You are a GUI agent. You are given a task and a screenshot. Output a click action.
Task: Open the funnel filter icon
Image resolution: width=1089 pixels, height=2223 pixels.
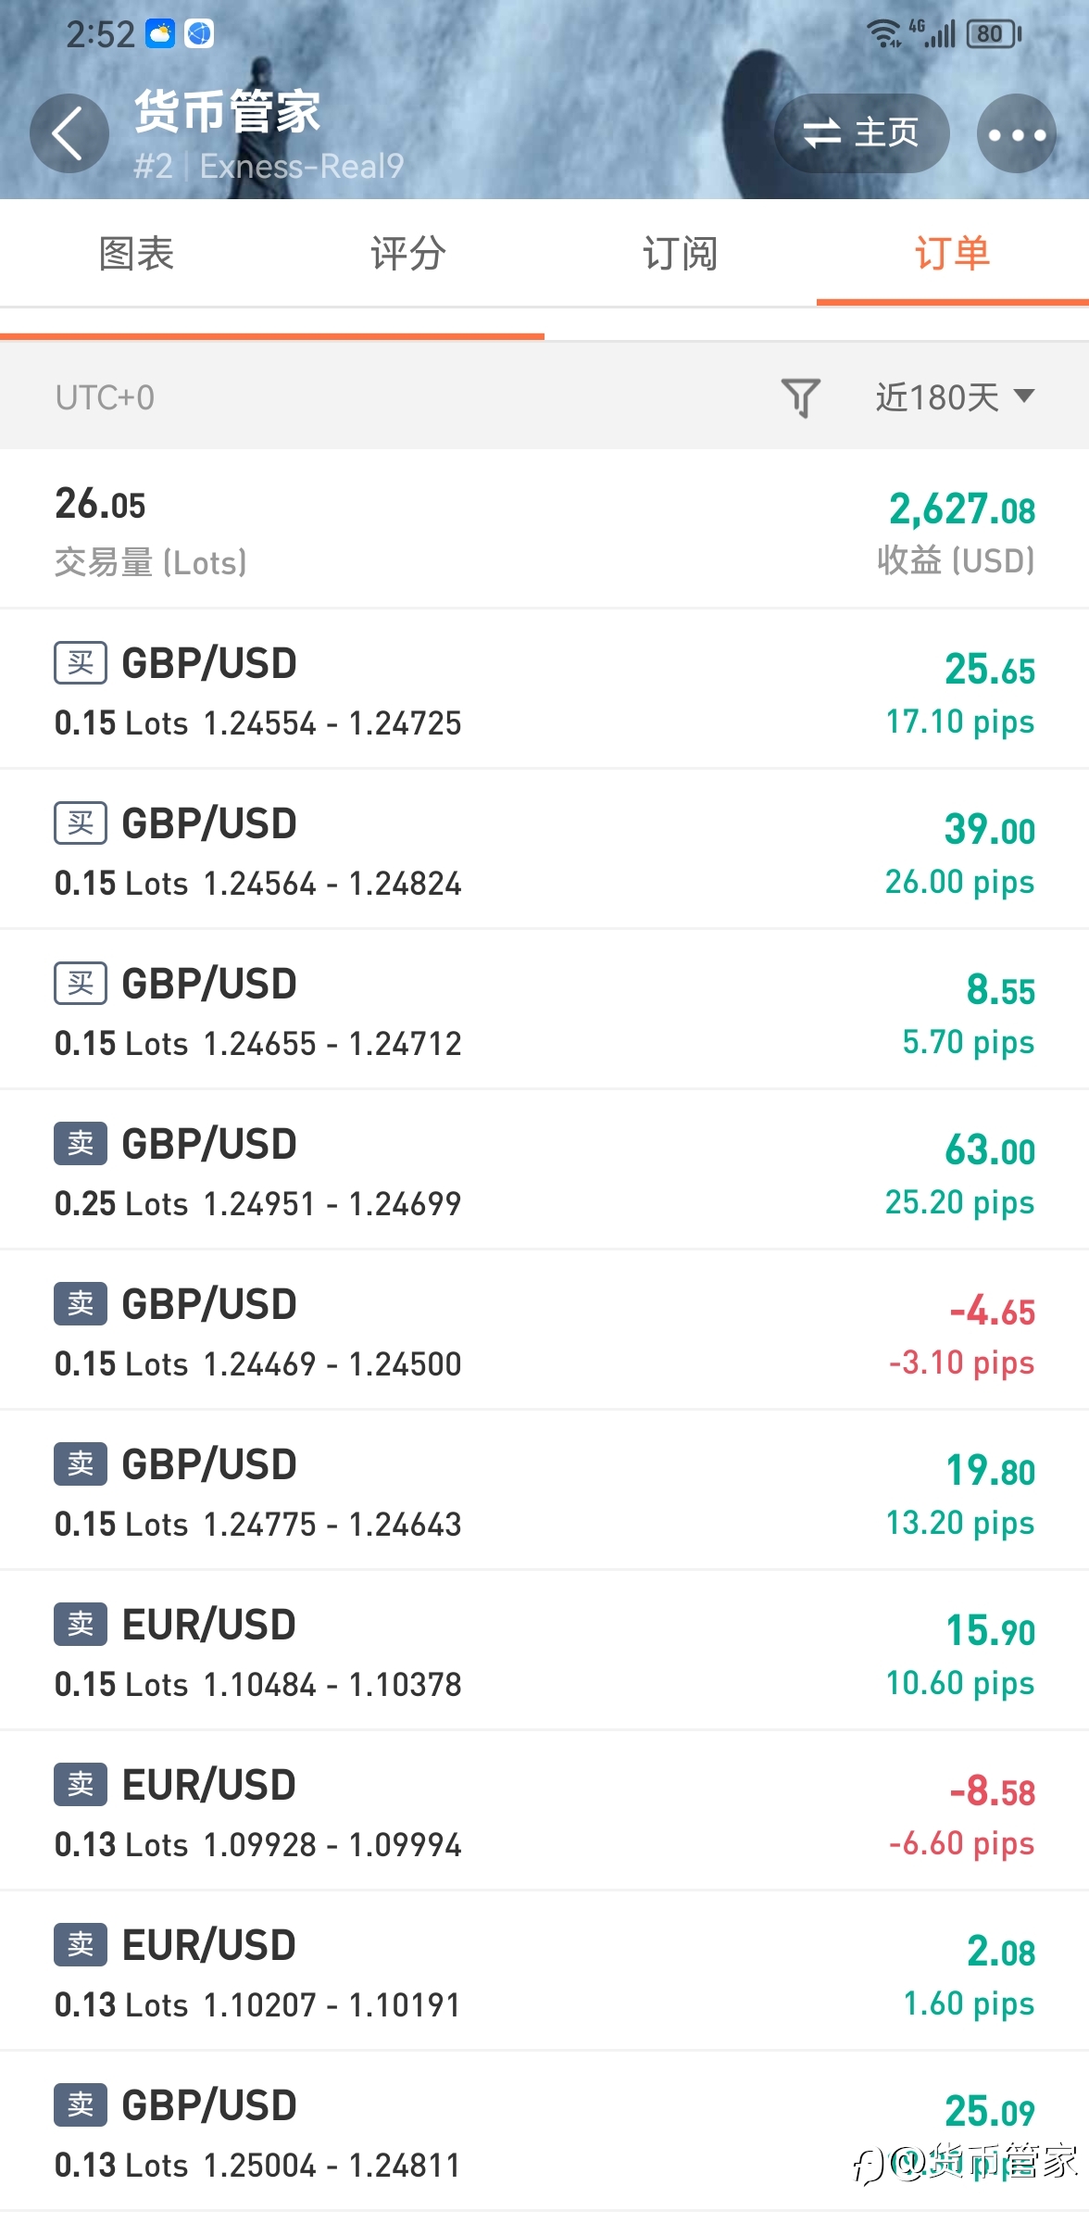click(801, 397)
